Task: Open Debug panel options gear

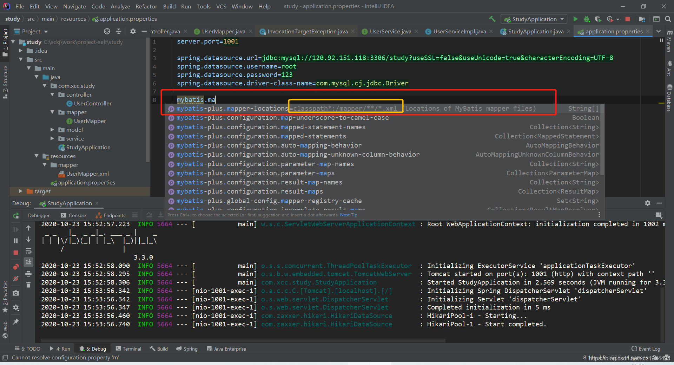Action: pos(648,203)
